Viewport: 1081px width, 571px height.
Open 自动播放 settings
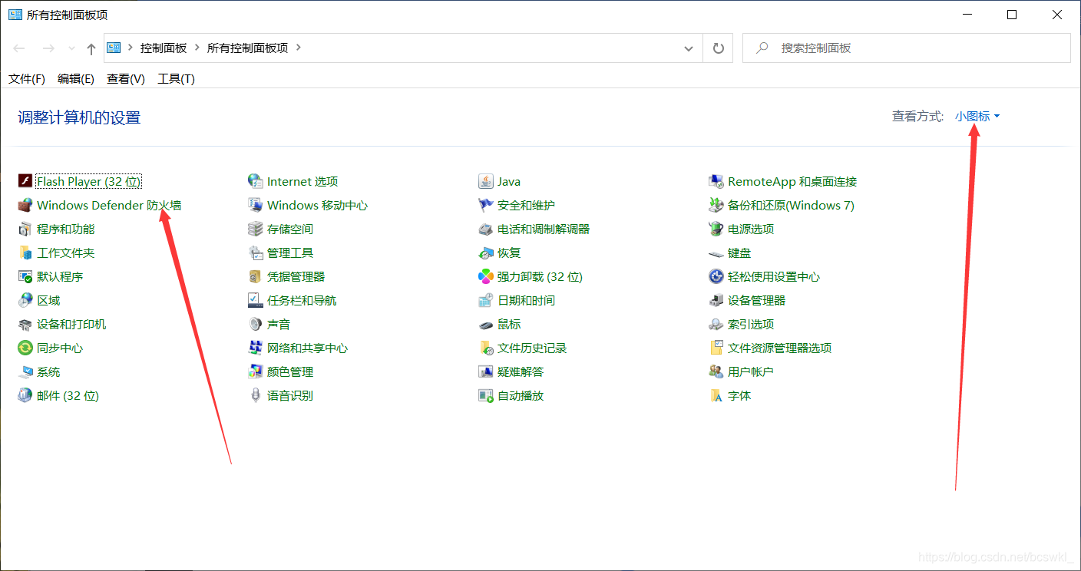coord(521,395)
